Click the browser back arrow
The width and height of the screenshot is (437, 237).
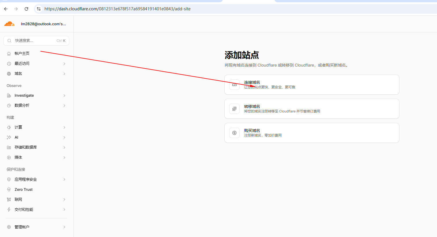coord(6,9)
